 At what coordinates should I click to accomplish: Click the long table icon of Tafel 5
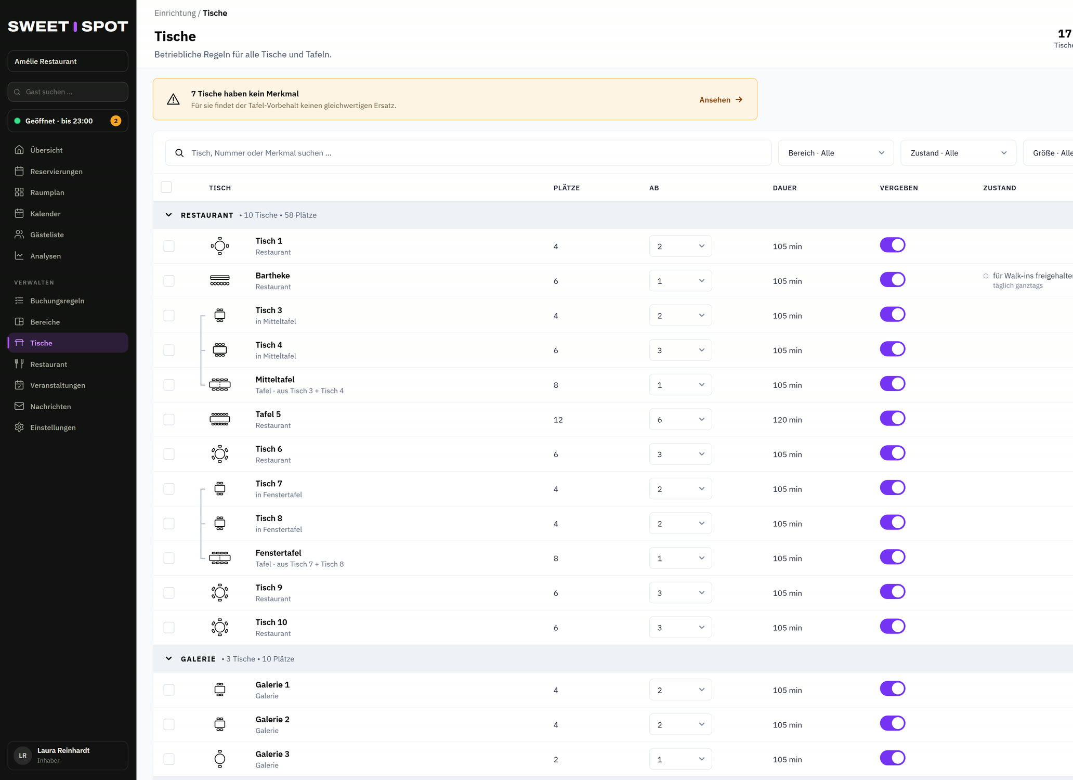220,419
